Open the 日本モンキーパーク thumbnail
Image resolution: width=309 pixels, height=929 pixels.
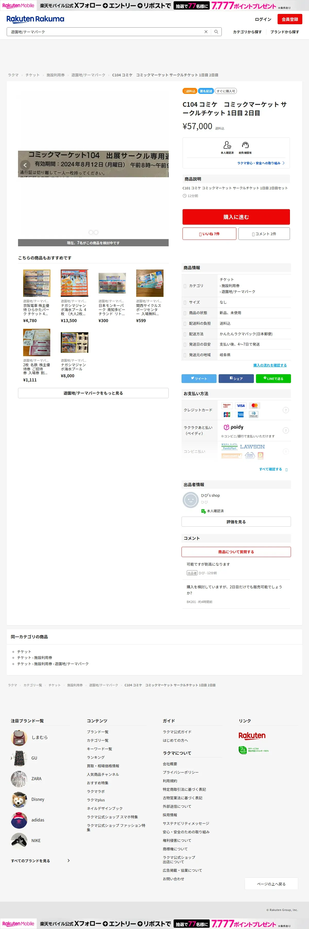point(112,283)
